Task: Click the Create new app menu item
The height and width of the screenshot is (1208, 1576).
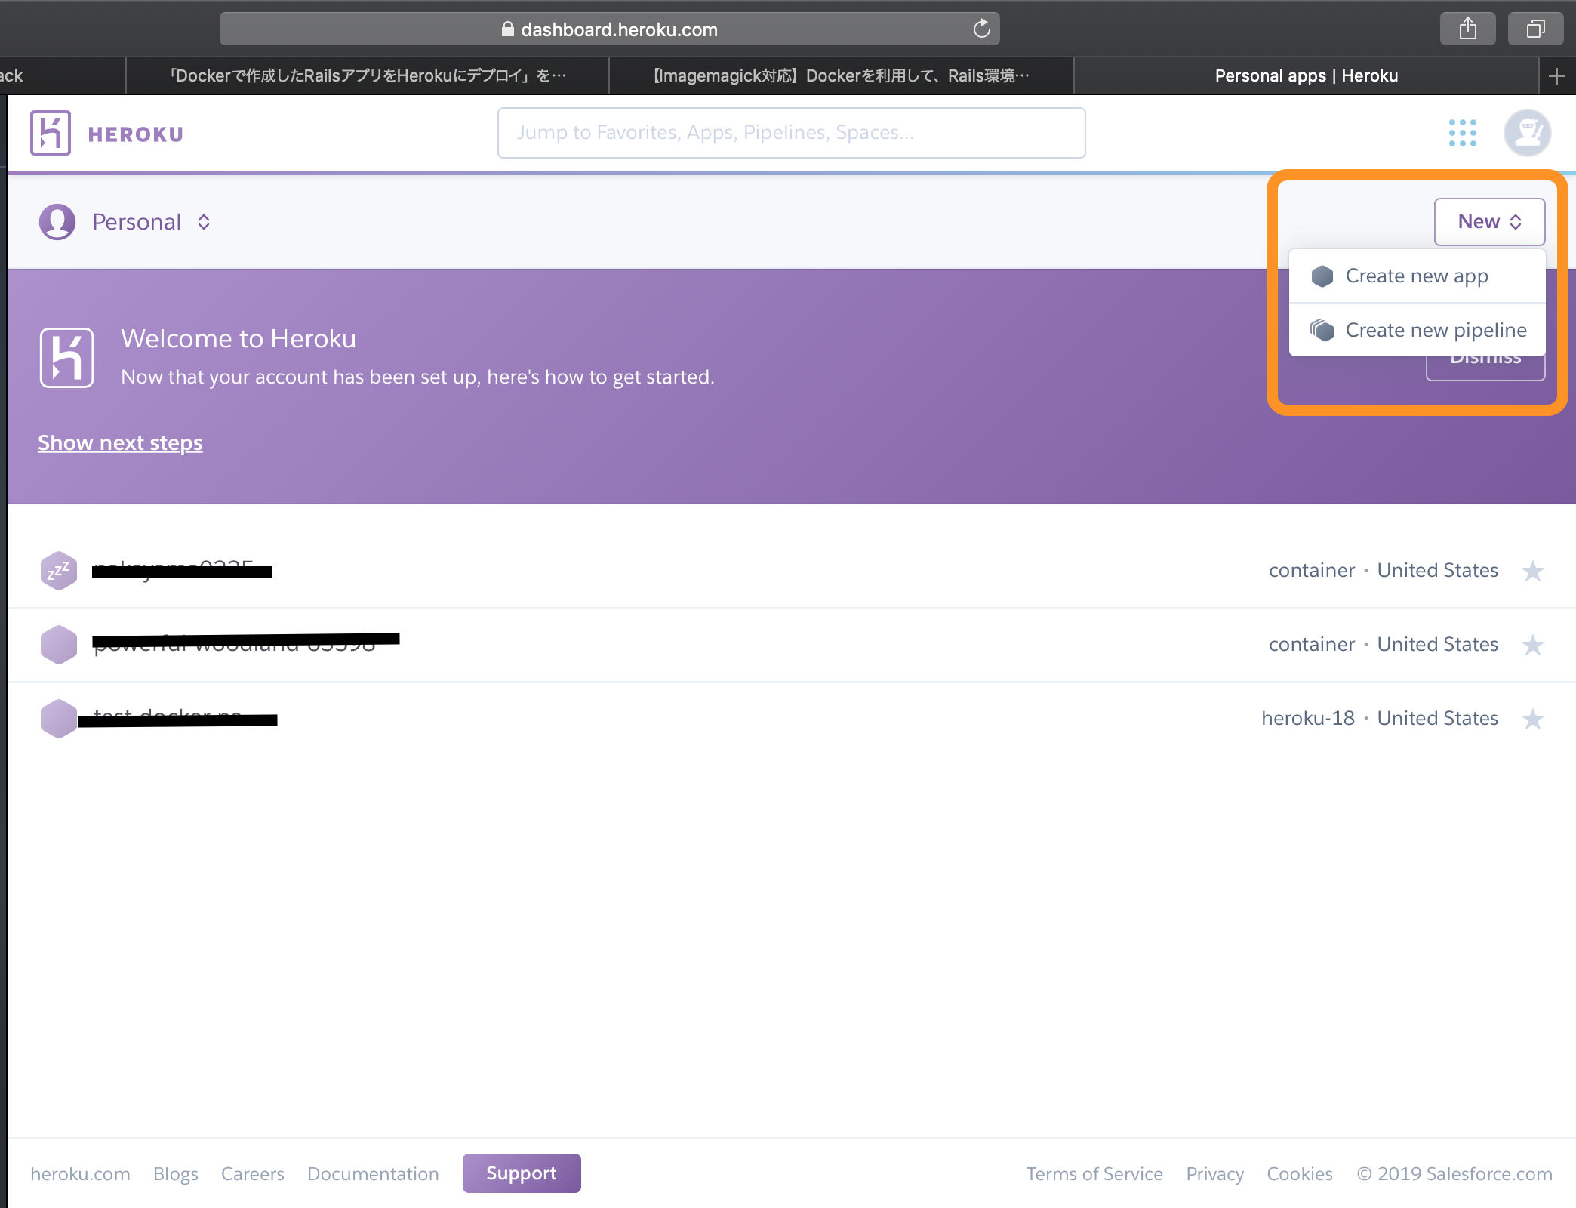Action: coord(1415,276)
